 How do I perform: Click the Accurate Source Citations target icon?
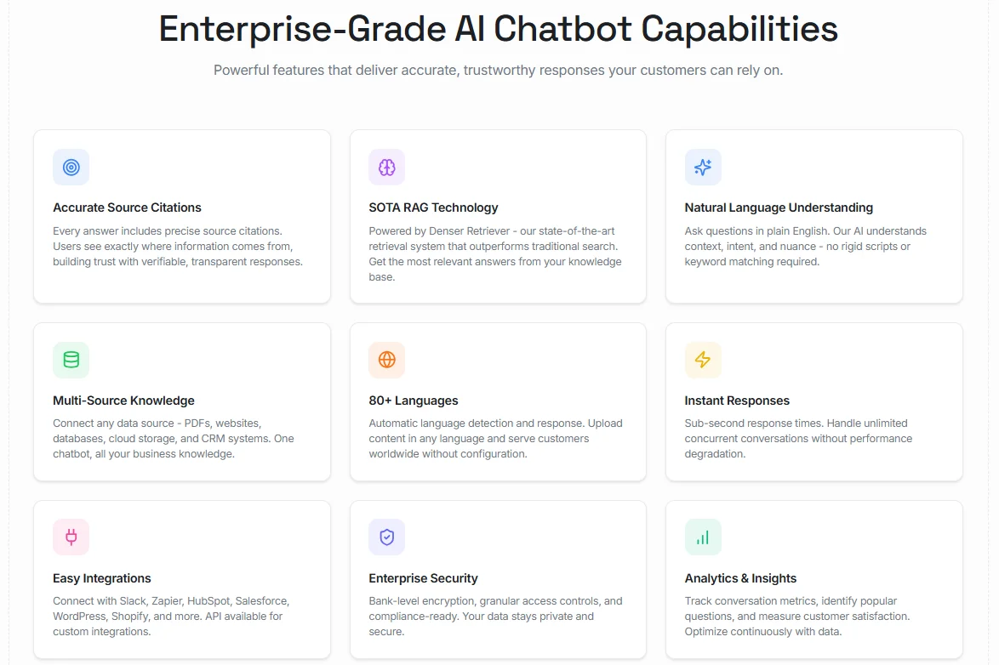click(71, 167)
